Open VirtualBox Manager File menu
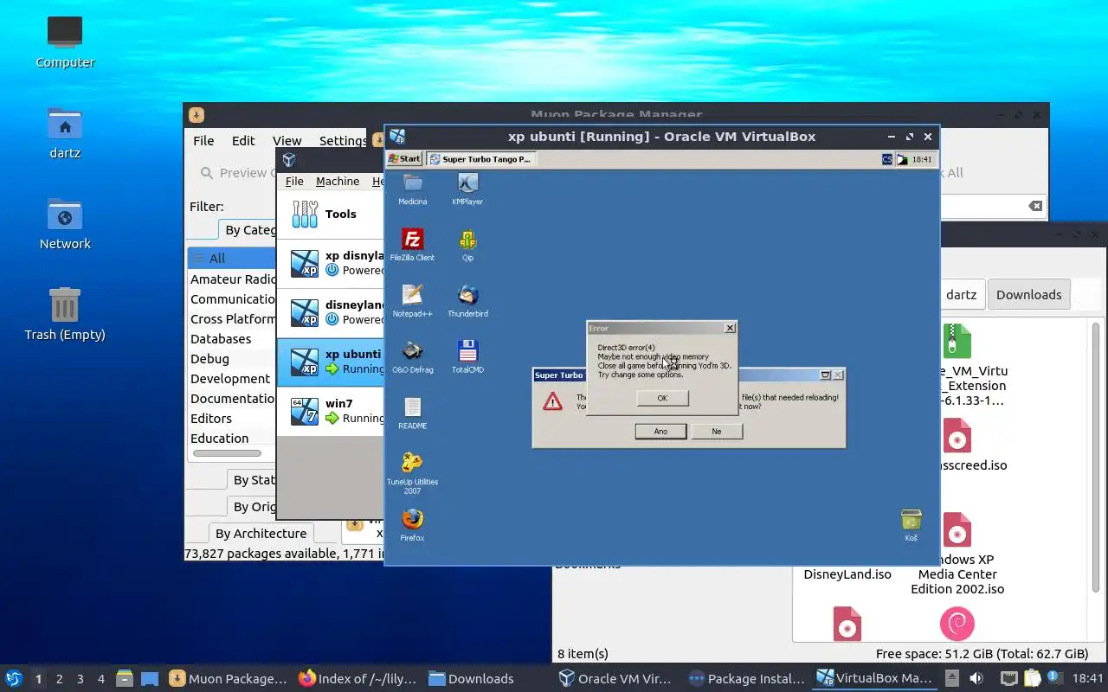This screenshot has height=692, width=1108. [x=294, y=181]
